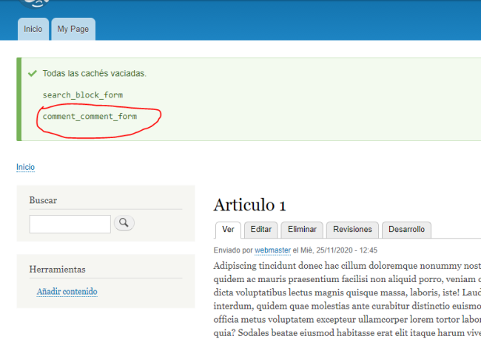The width and height of the screenshot is (481, 356).
Task: Click the submission date 25/11/2020 text
Action: tap(334, 250)
